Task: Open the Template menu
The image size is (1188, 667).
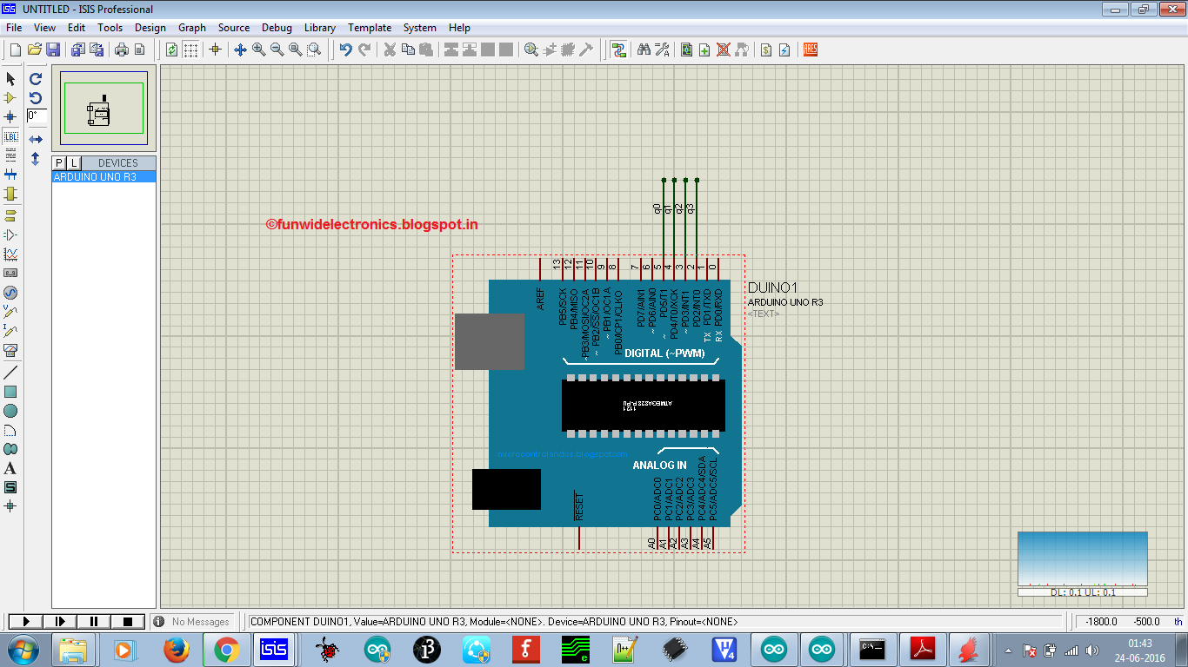Action: [x=370, y=28]
